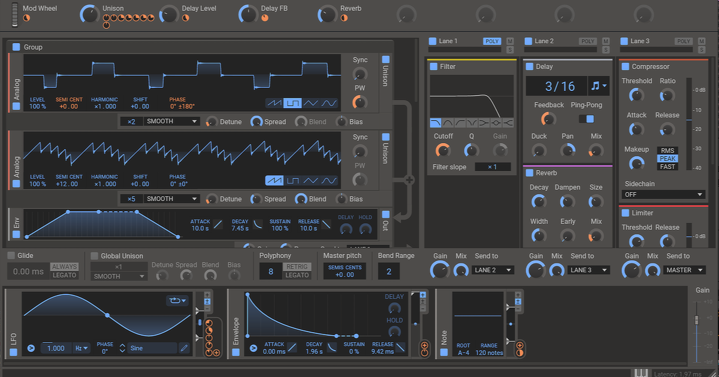The image size is (719, 377).
Task: Click the notch filter shape icon in the Filter panel
Action: pos(471,123)
